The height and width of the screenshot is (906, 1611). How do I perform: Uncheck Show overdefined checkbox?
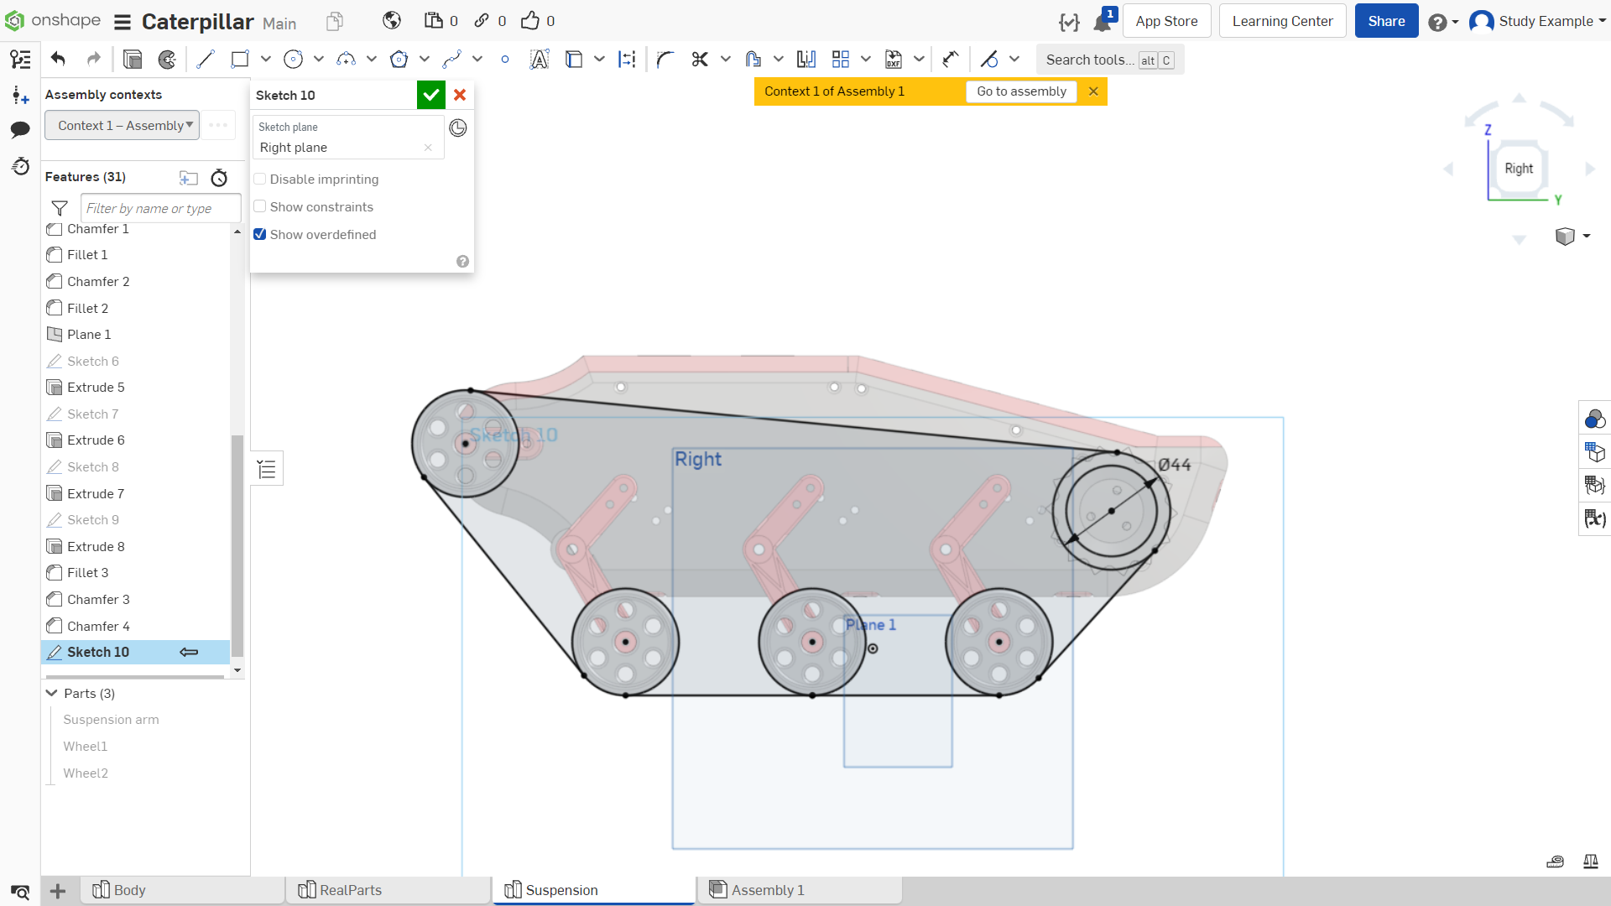tap(260, 235)
